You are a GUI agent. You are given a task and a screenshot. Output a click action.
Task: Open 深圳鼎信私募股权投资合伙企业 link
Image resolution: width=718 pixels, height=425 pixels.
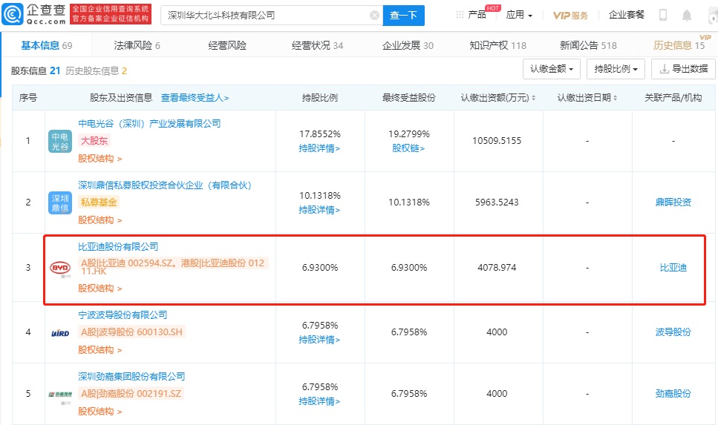coord(164,185)
